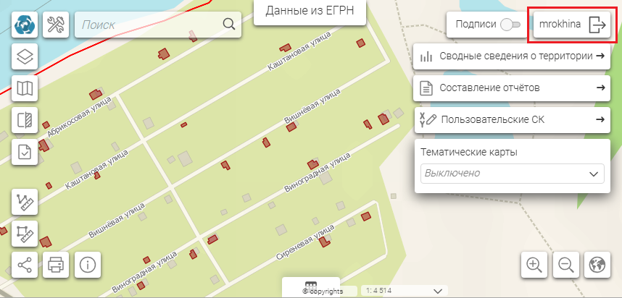Log out of the mrokhina account
This screenshot has height=298, width=622.
pos(597,25)
